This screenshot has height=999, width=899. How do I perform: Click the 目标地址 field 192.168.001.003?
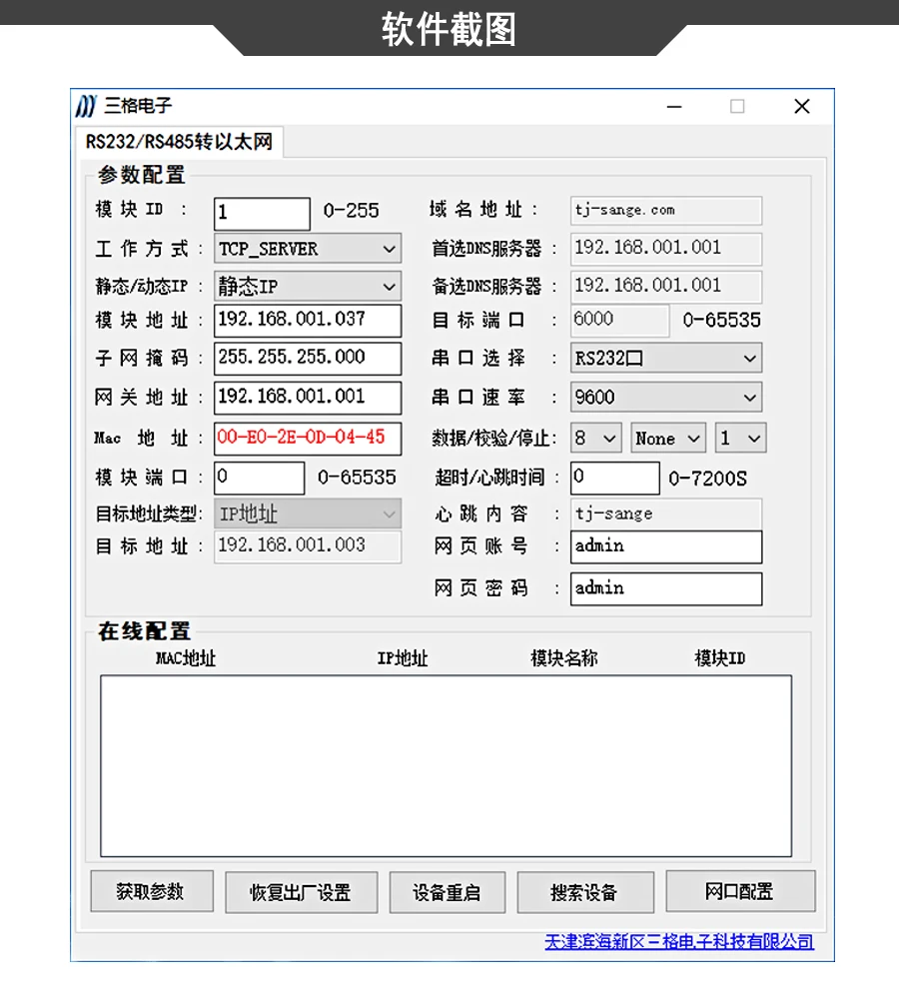[x=308, y=546]
